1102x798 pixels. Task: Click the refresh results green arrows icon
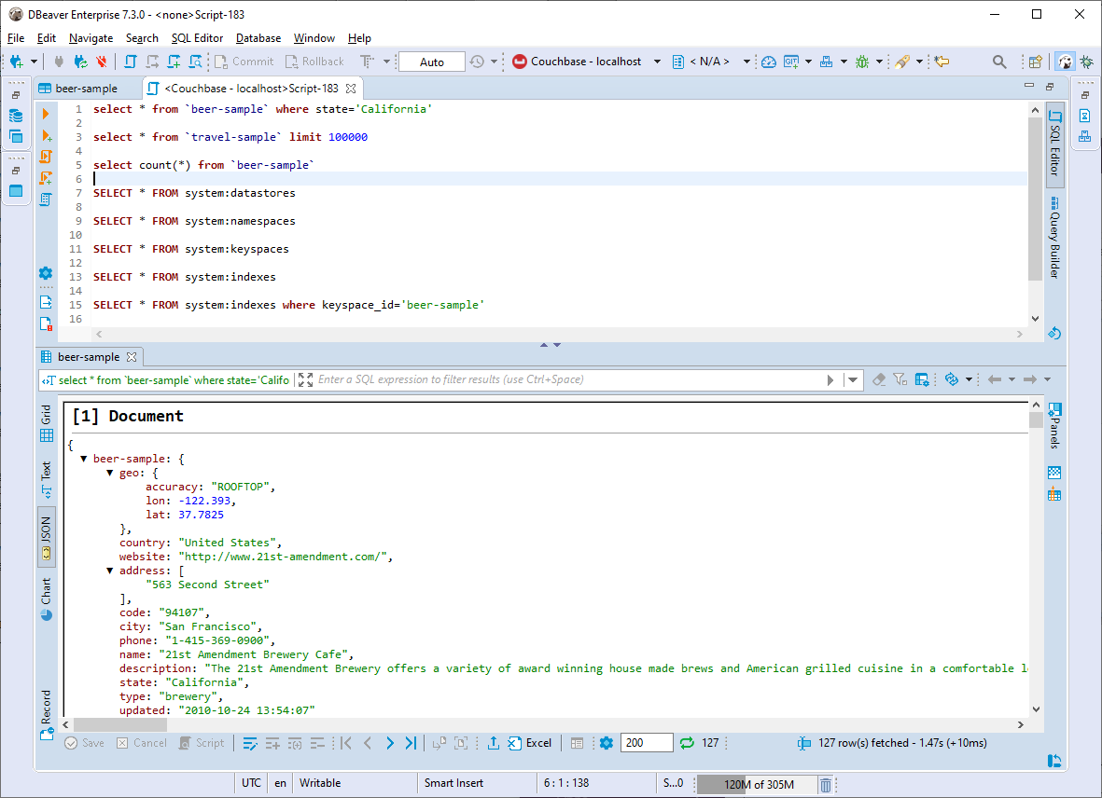(687, 743)
